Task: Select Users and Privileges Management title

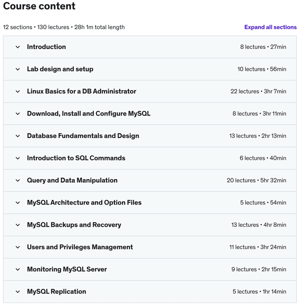Action: pyautogui.click(x=80, y=247)
